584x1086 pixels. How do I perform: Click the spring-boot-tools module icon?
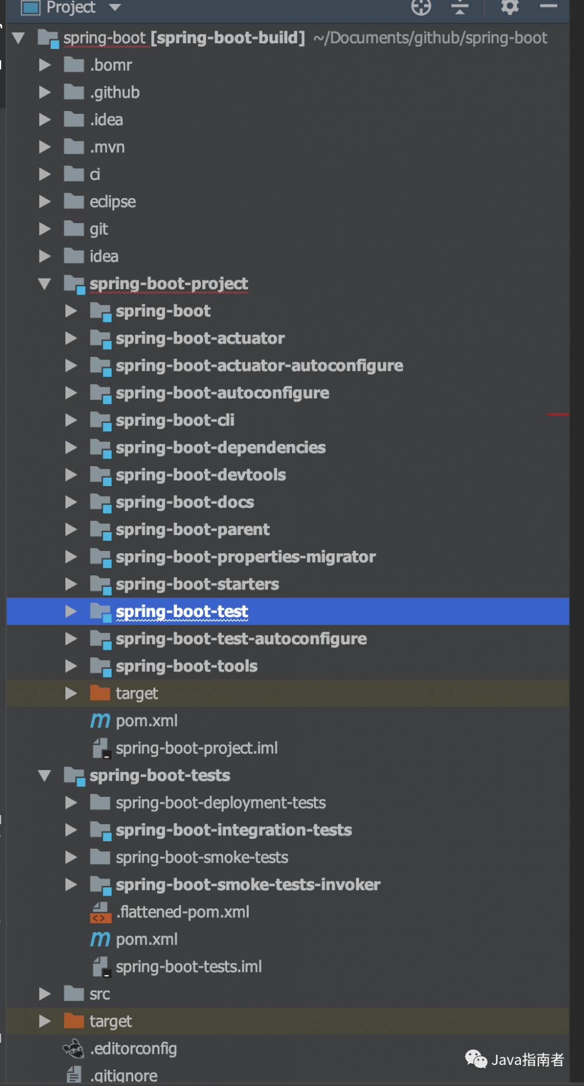coord(100,667)
